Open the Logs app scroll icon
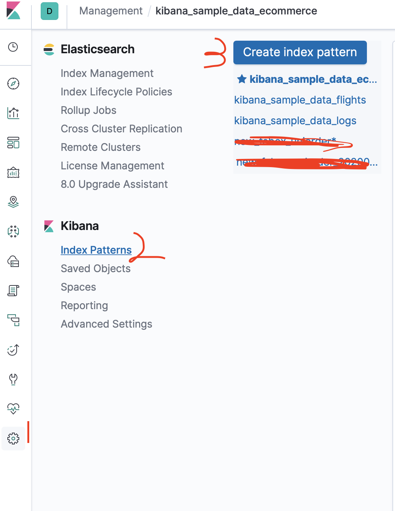Screen dimensions: 395x511 click(13, 291)
